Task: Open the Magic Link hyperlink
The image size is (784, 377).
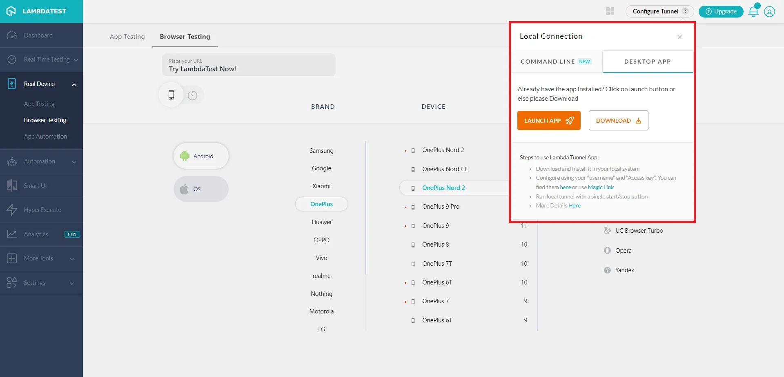Action: pos(601,187)
